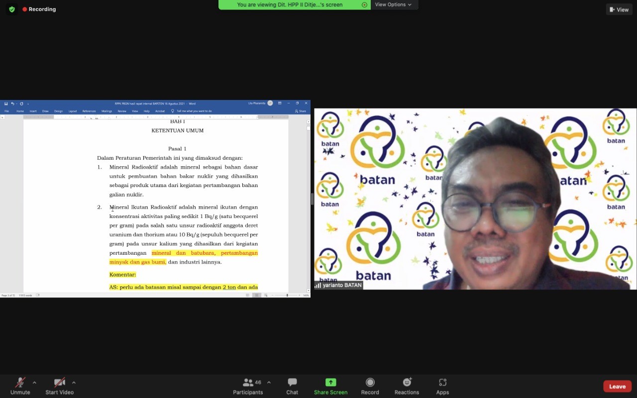Open the Mailings ribbon tab
The image size is (637, 398).
pos(106,111)
